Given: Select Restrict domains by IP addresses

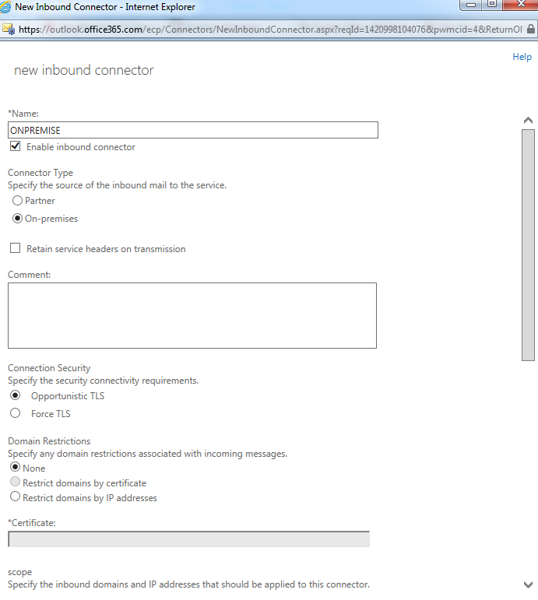Looking at the screenshot, I should [x=15, y=496].
